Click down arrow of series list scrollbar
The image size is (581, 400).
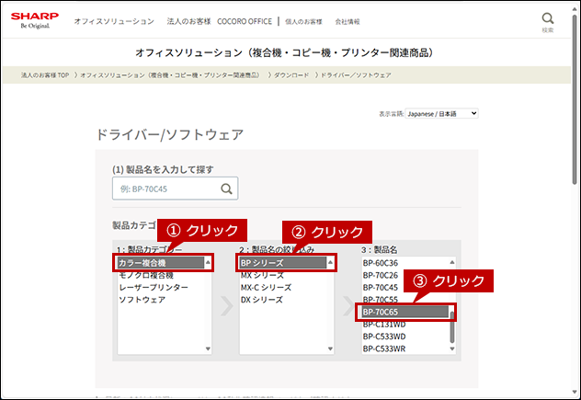click(x=330, y=349)
